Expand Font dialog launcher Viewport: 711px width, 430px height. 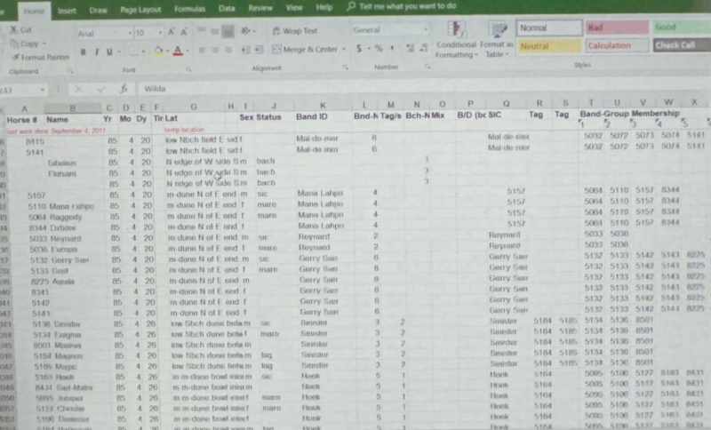[x=188, y=70]
